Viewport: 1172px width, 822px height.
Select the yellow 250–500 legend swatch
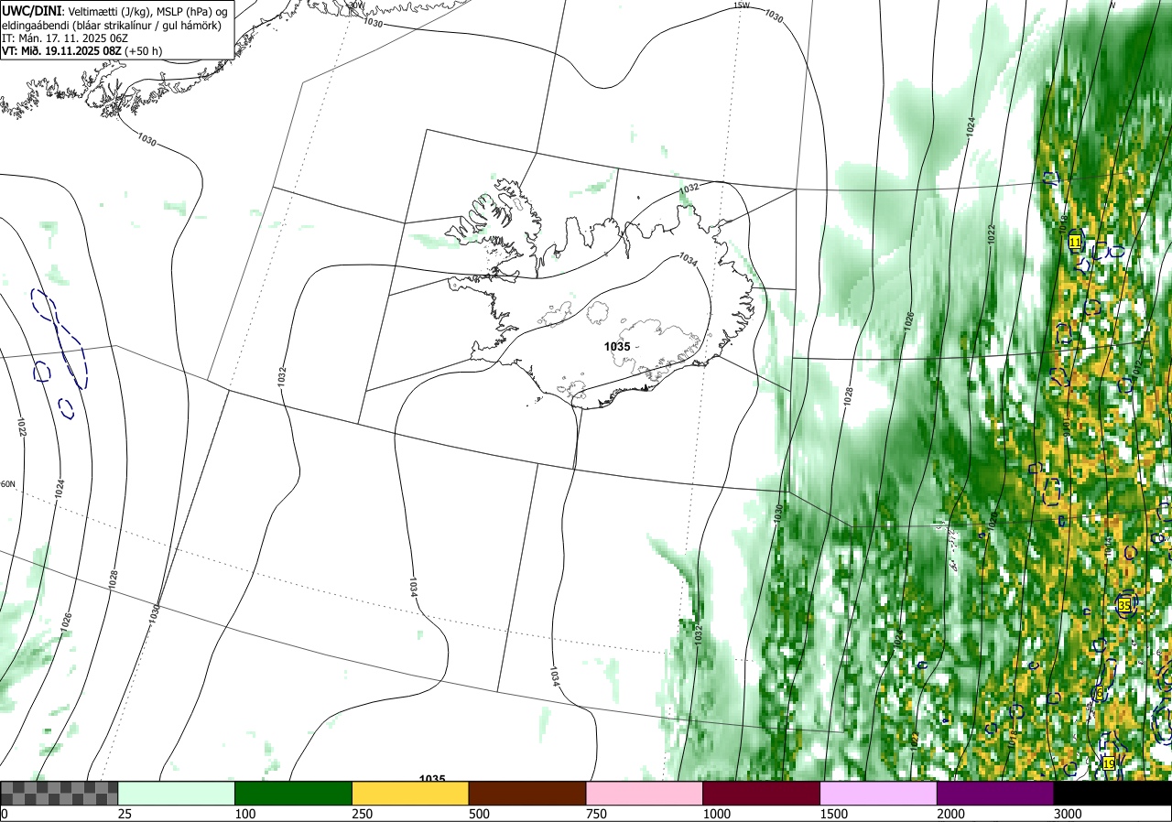point(410,793)
